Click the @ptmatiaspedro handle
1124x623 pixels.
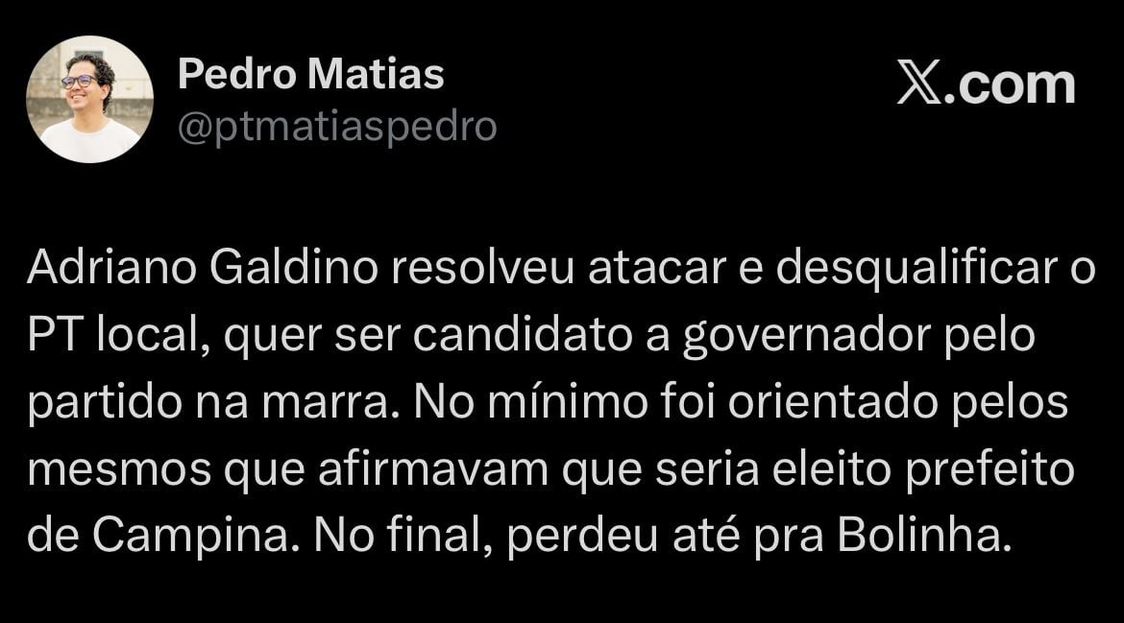coord(337,128)
